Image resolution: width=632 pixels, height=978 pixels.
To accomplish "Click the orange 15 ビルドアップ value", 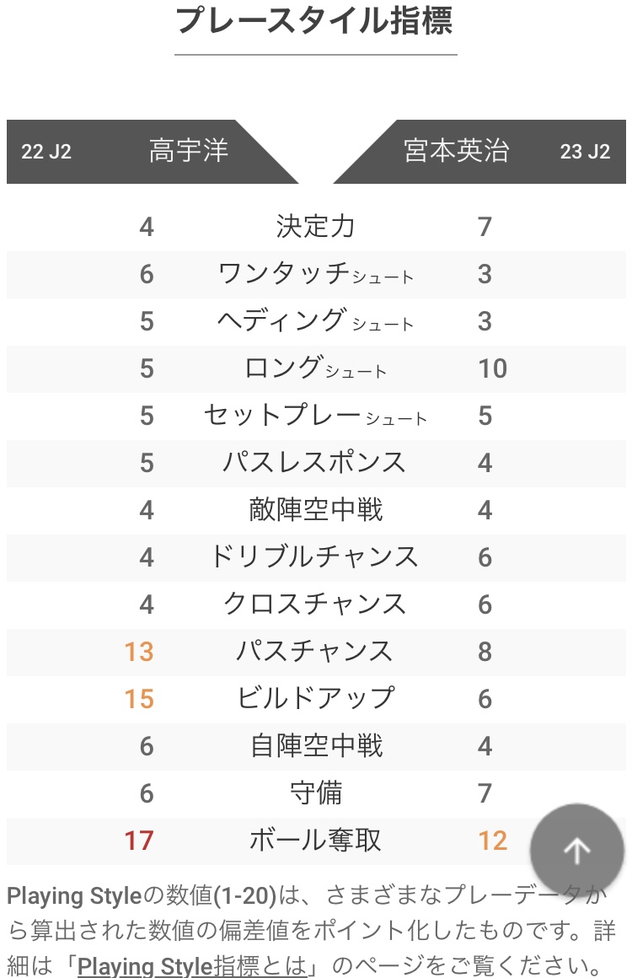I will pos(139,699).
